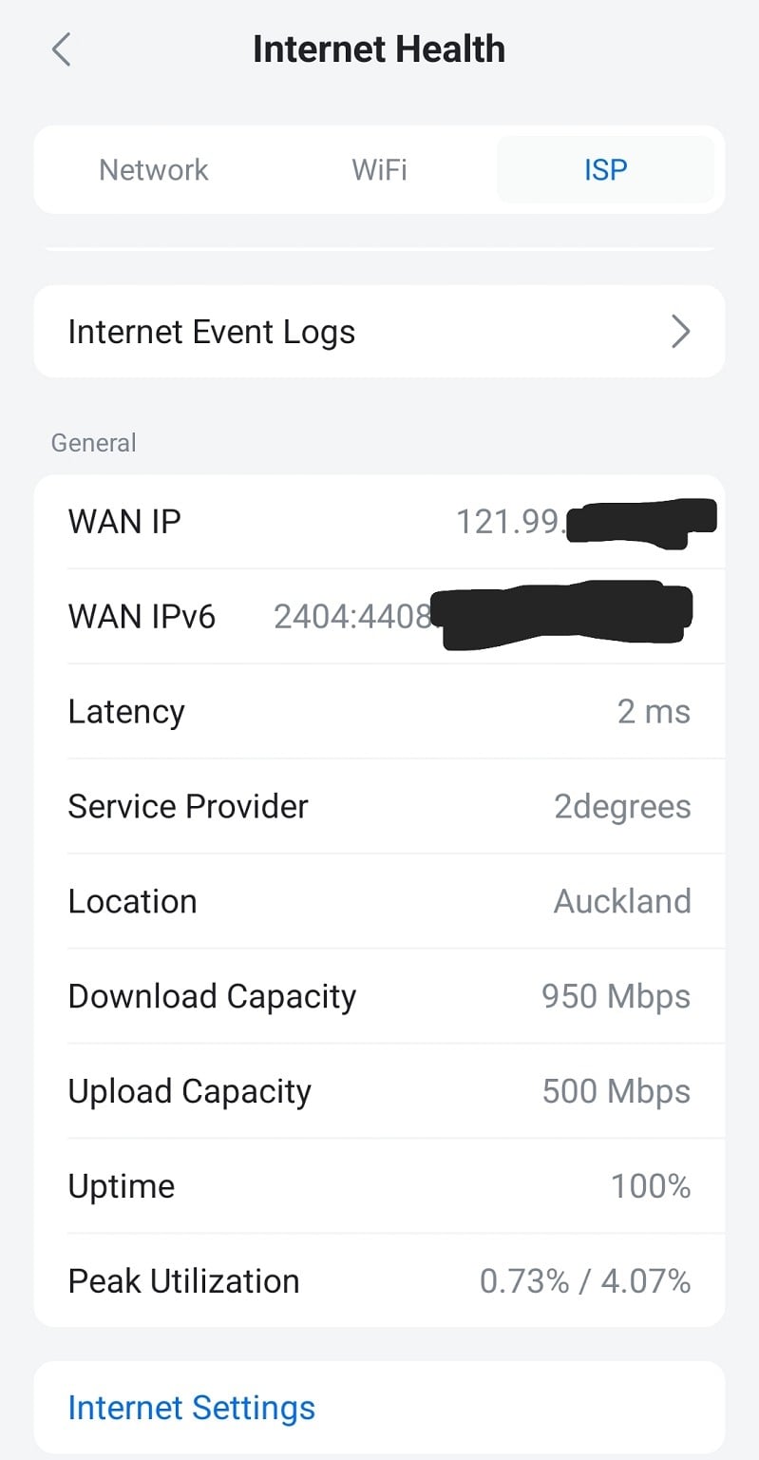Open the Internet Settings link
759x1460 pixels.
pyautogui.click(x=191, y=1408)
